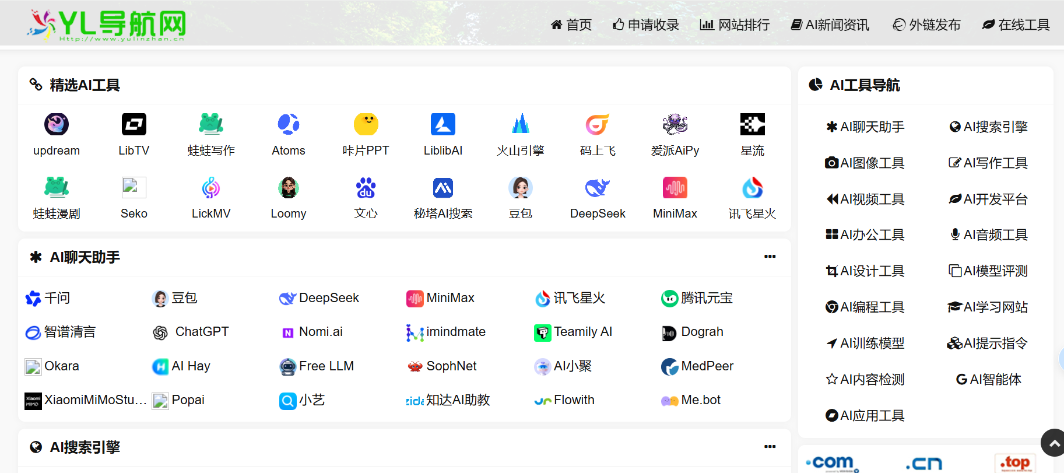This screenshot has width=1064, height=473.
Task: Open 在线工具 in the top navigation
Action: coord(1016,24)
